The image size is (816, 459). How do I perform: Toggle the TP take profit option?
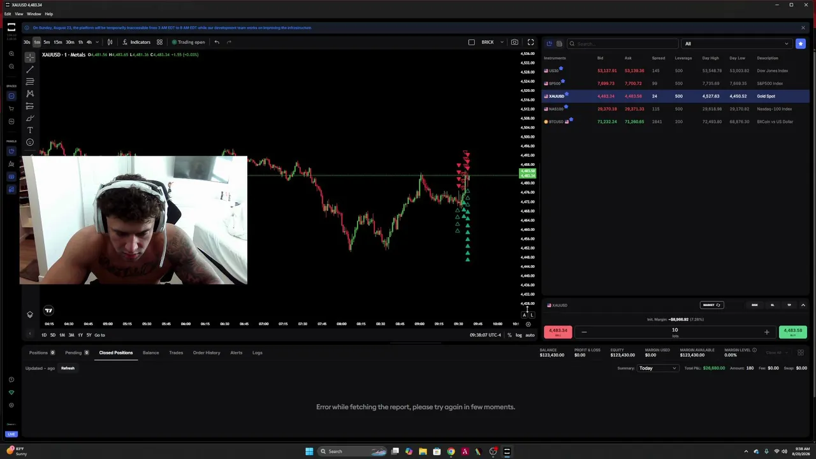click(789, 305)
